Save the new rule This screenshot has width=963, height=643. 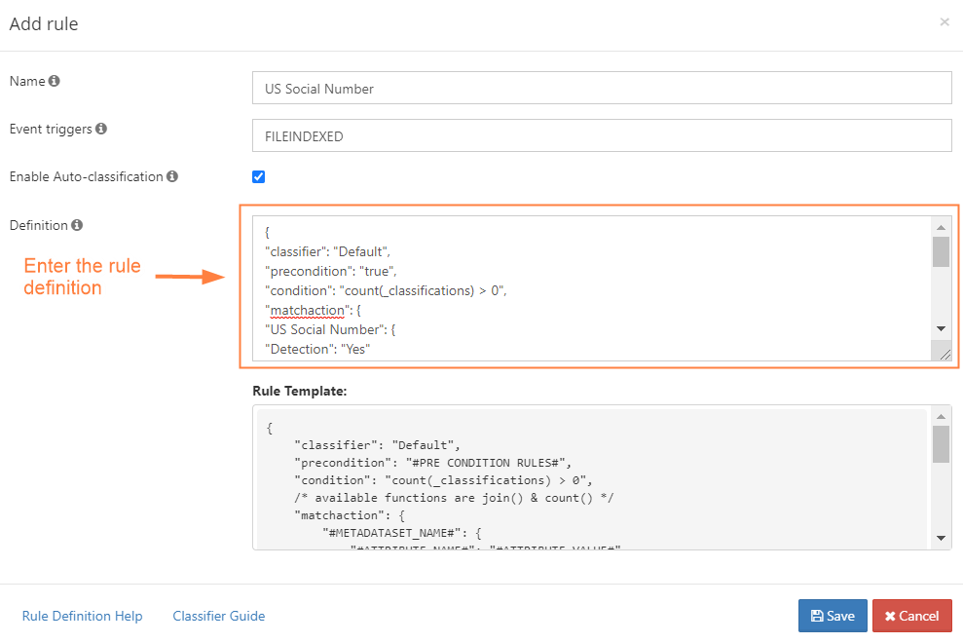tap(832, 616)
